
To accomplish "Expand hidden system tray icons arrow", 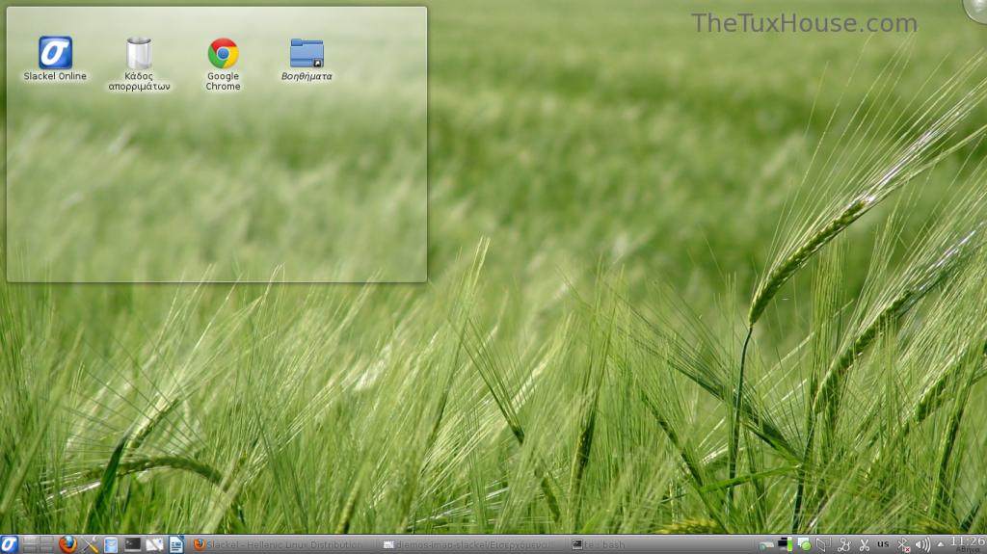I will click(x=941, y=544).
